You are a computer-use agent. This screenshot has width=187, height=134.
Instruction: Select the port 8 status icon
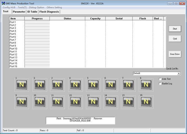[x=146, y=84]
